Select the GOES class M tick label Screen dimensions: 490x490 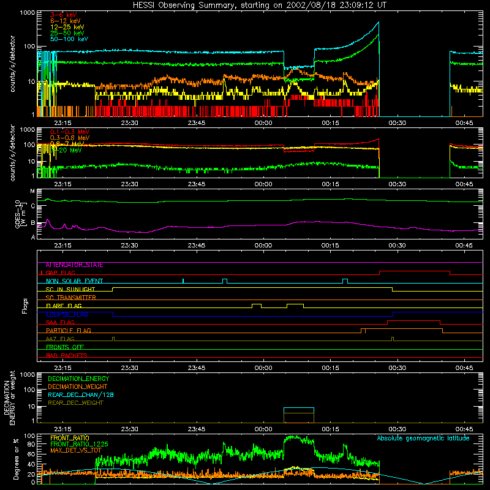[x=32, y=191]
